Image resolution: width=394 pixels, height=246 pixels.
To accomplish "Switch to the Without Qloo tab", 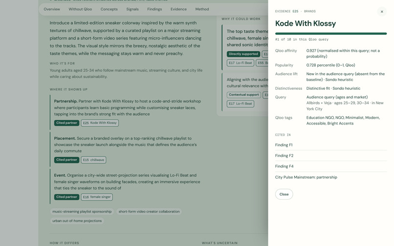I will pos(80,9).
